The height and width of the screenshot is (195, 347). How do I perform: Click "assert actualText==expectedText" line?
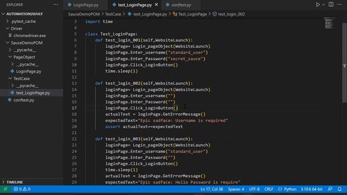[x=144, y=127]
